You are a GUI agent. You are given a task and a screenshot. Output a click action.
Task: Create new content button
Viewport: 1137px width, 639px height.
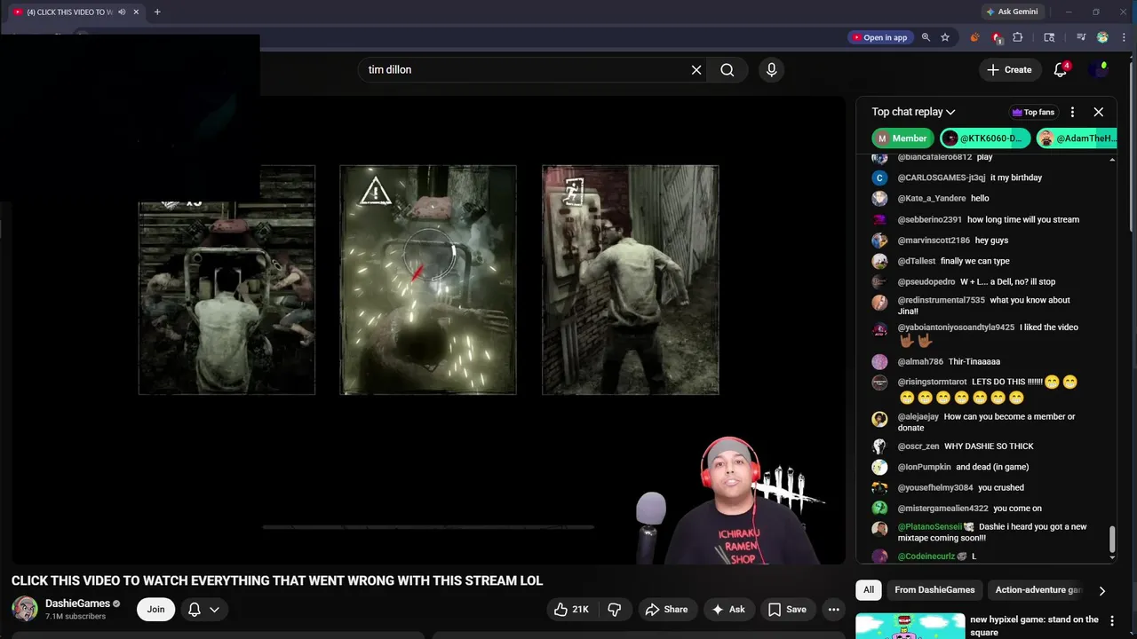(1009, 69)
